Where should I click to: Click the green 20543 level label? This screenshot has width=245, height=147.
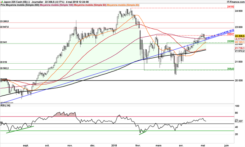pos(231,69)
